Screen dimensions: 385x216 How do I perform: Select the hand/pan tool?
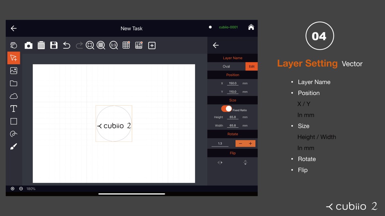tap(13, 45)
